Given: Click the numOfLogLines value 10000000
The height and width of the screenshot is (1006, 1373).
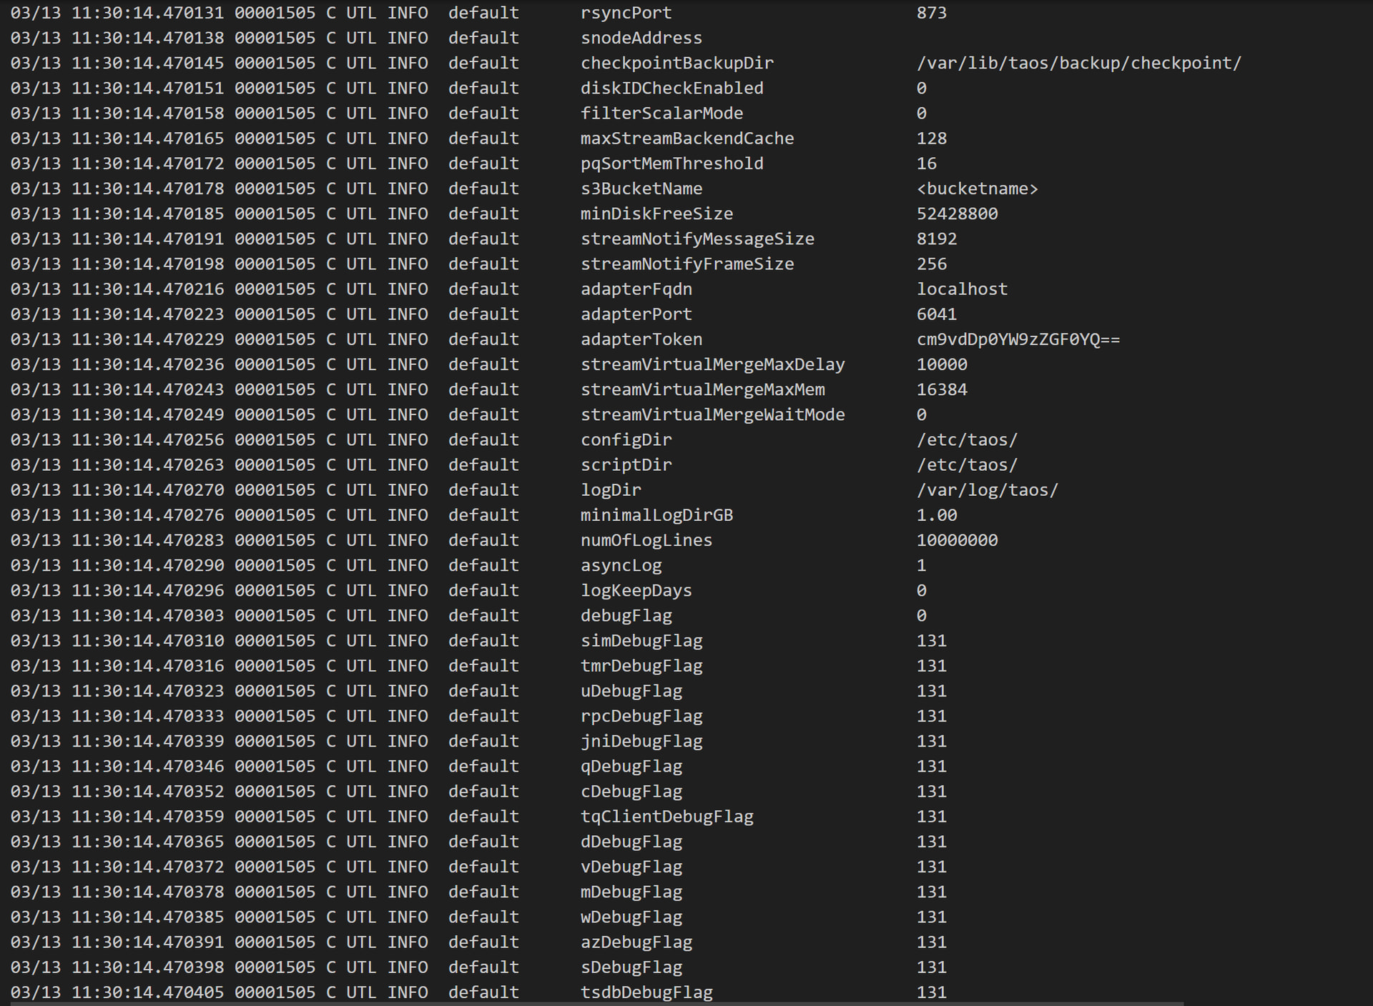Looking at the screenshot, I should click(957, 540).
